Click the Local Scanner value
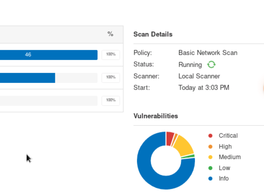 coord(199,76)
